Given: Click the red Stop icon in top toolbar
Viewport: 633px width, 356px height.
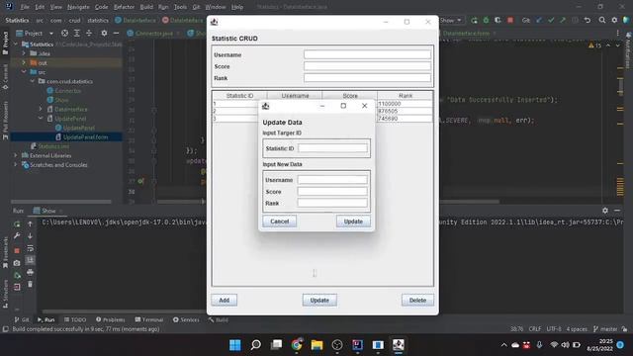Looking at the screenshot, I should coord(510,20).
